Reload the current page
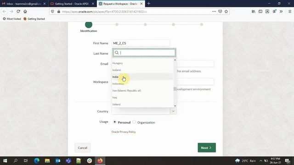 [18, 11]
